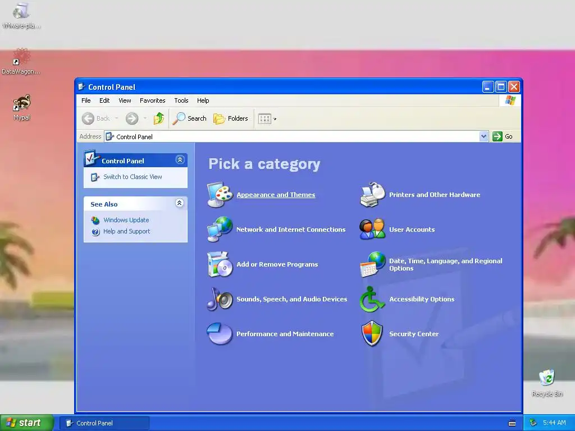575x431 pixels.
Task: Click the User Accounts text link
Action: (x=412, y=230)
